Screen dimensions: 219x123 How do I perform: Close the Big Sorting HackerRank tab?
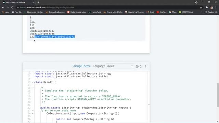pyautogui.click(x=33, y=2)
